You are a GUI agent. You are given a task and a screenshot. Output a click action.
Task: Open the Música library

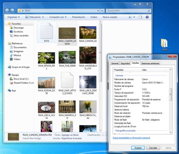(x=17, y=55)
